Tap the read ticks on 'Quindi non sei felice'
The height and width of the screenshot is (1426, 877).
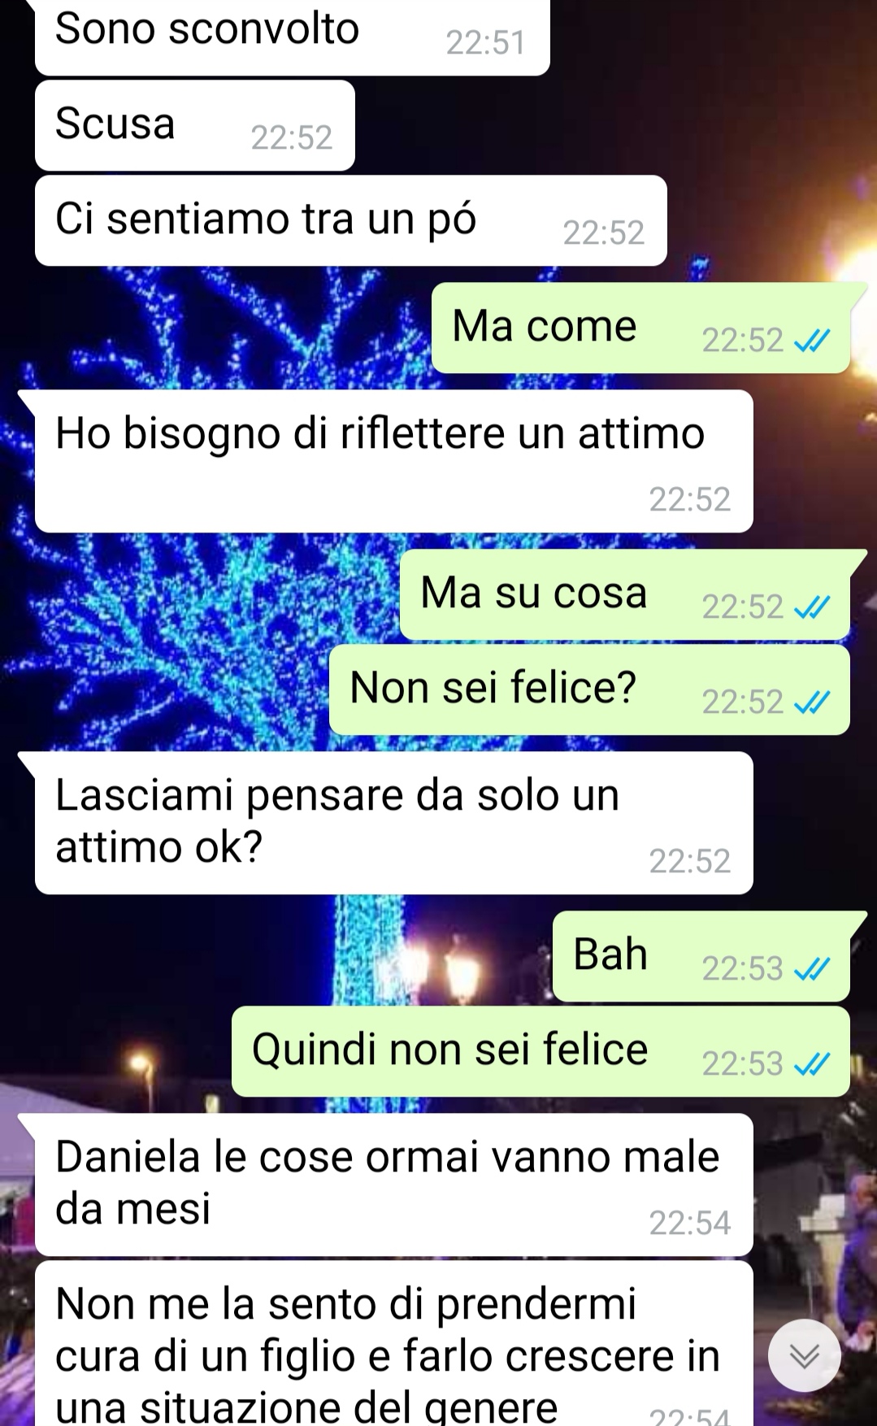(x=811, y=1064)
